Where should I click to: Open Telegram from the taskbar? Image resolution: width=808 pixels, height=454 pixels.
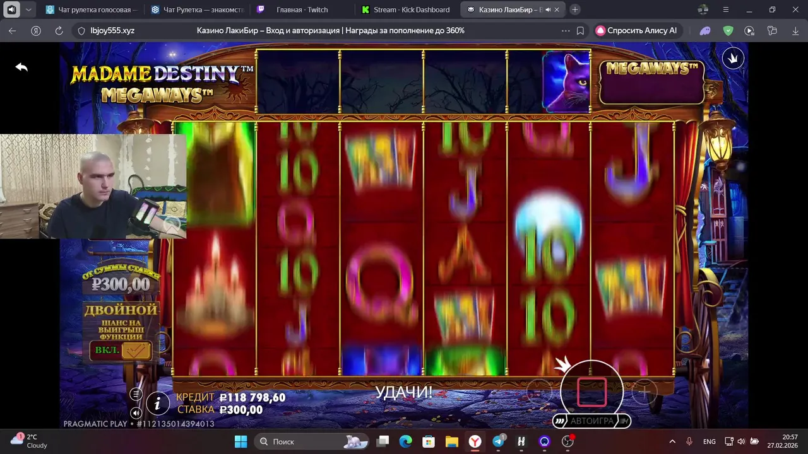pos(498,441)
